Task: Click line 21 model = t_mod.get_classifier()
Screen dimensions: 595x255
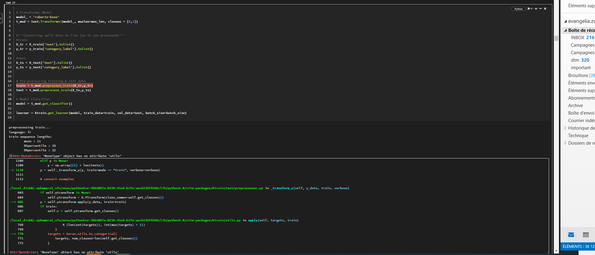Action: (44, 104)
